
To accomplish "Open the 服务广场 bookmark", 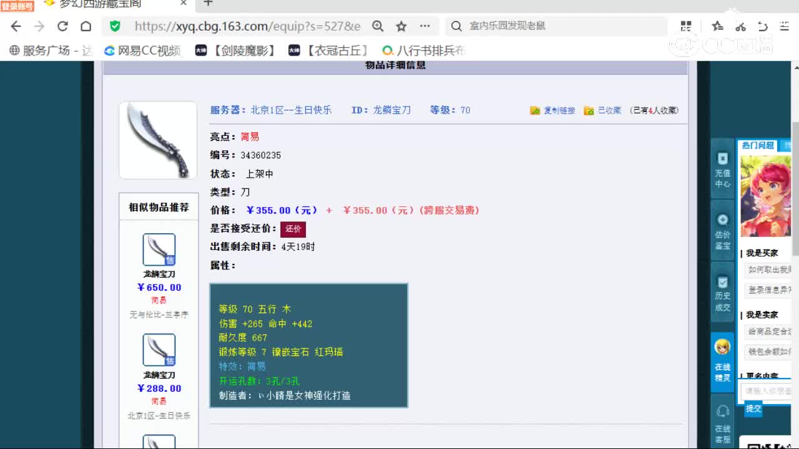I will pos(51,51).
